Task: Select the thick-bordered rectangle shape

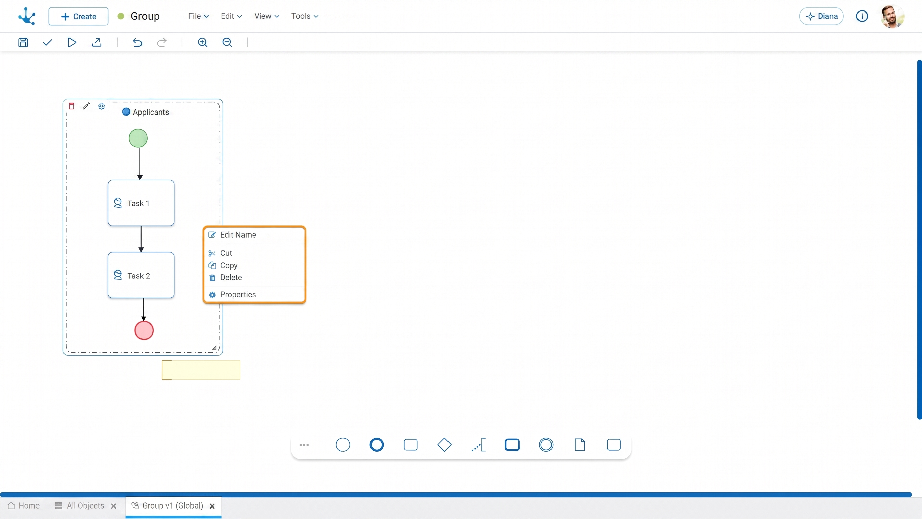Action: click(512, 445)
